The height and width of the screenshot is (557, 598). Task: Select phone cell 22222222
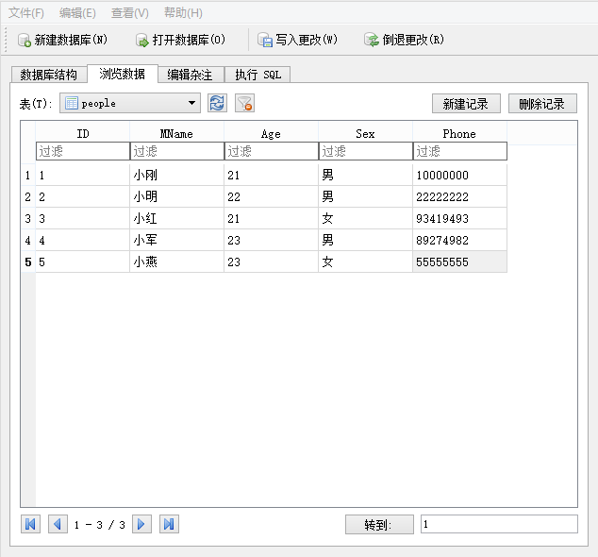click(460, 197)
